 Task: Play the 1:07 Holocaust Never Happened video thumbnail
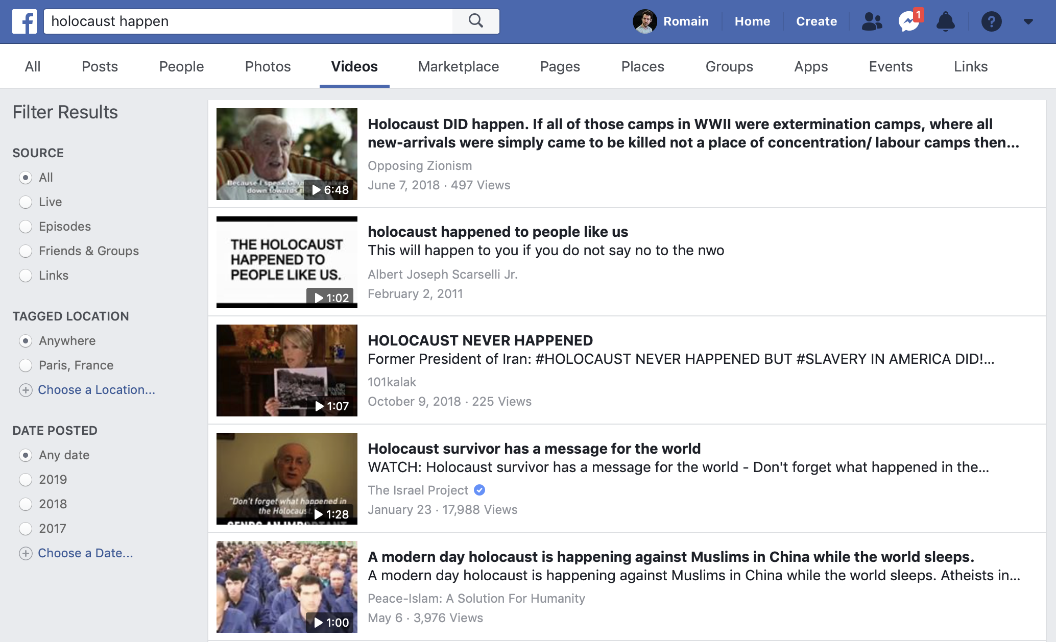coord(286,371)
